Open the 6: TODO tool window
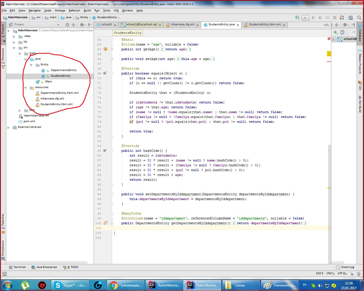This screenshot has height=291, width=364. 71,267
